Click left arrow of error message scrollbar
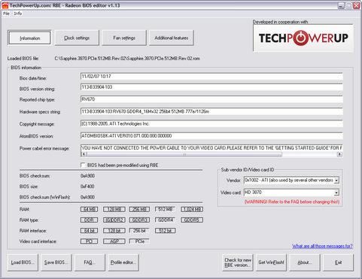 pos(84,154)
